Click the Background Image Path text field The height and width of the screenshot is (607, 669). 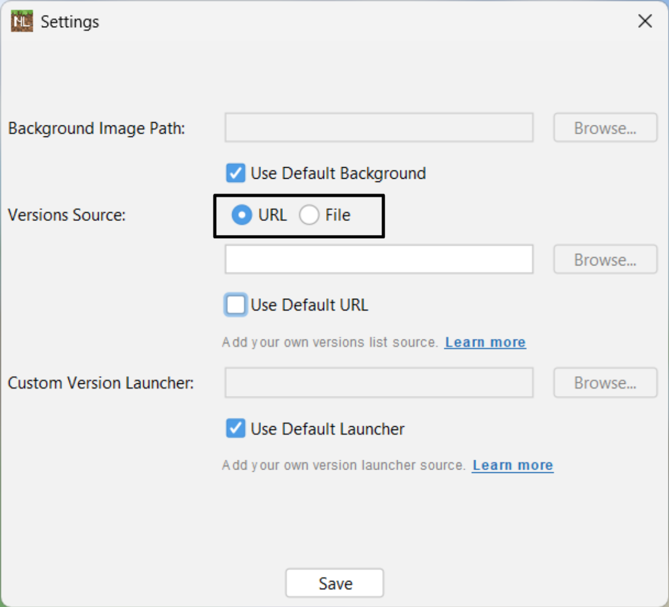379,127
